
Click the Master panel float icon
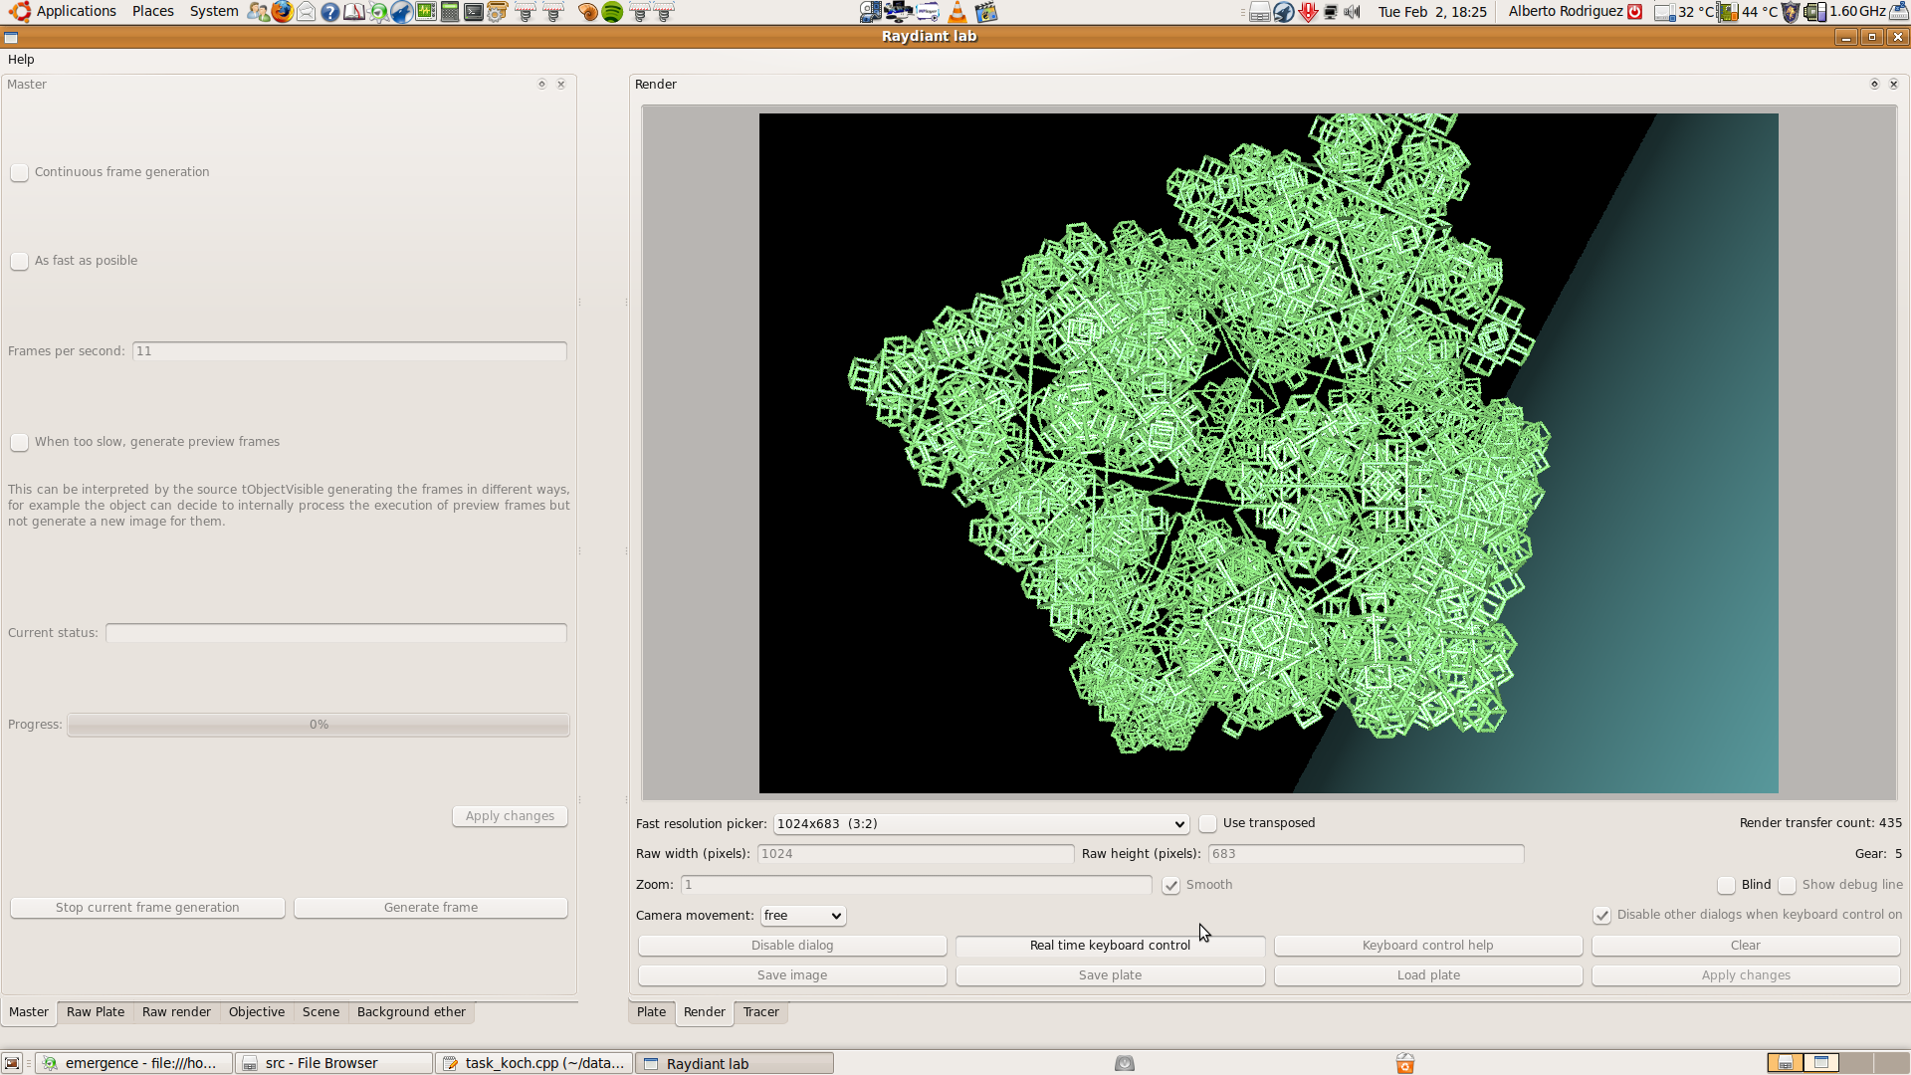542,85
